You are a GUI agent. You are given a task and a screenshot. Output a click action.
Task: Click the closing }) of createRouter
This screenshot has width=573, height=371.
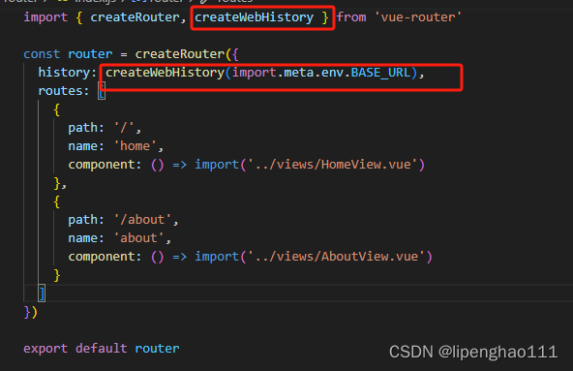[31, 312]
